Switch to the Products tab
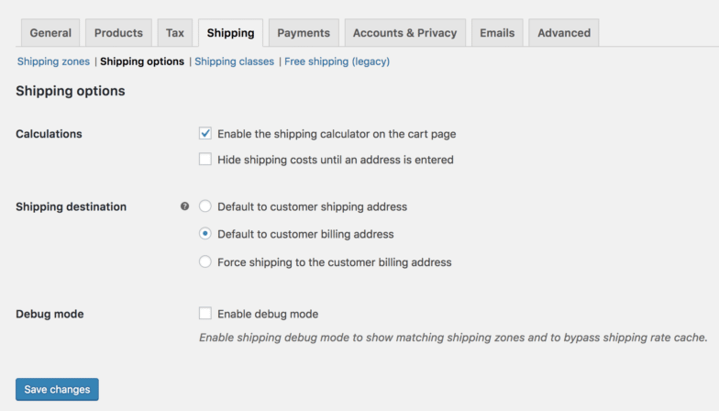This screenshot has height=411, width=719. (x=118, y=33)
